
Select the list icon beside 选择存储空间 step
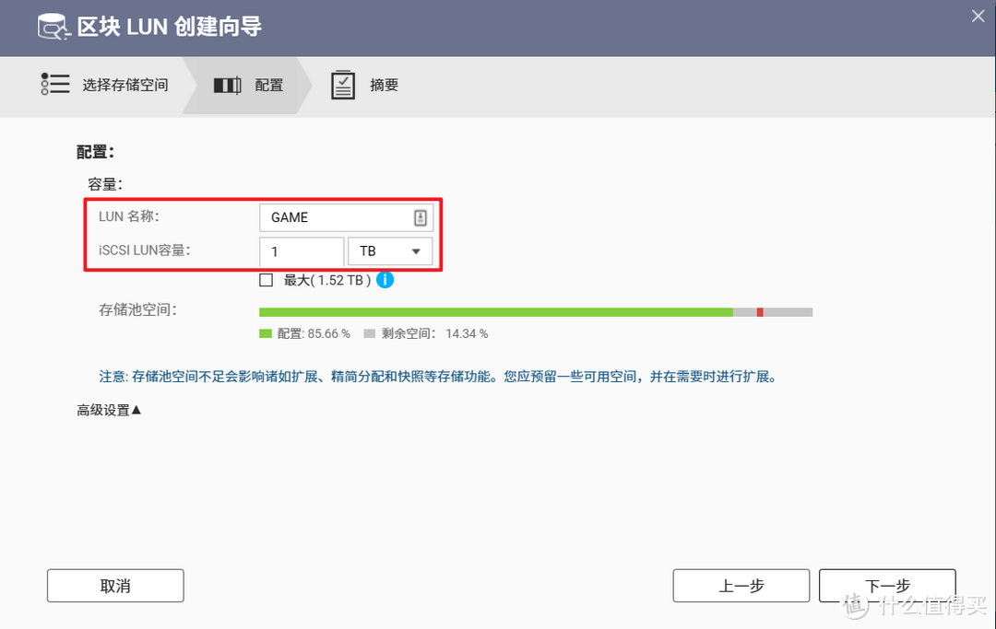tap(55, 84)
